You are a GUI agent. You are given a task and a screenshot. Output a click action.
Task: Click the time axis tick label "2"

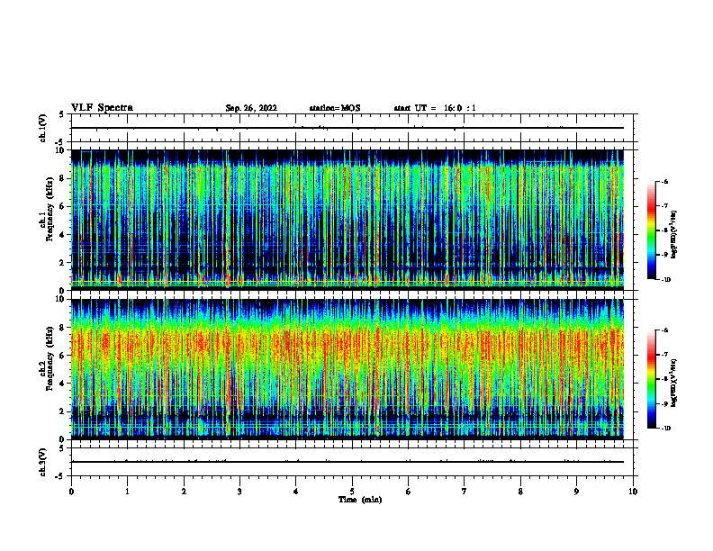click(184, 492)
